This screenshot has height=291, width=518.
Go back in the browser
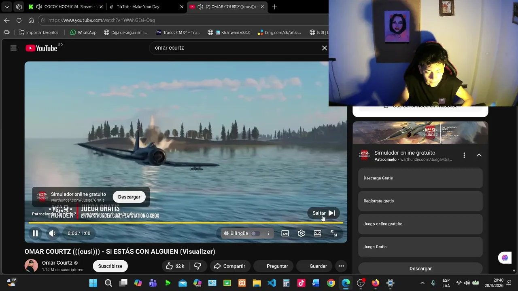click(x=7, y=20)
